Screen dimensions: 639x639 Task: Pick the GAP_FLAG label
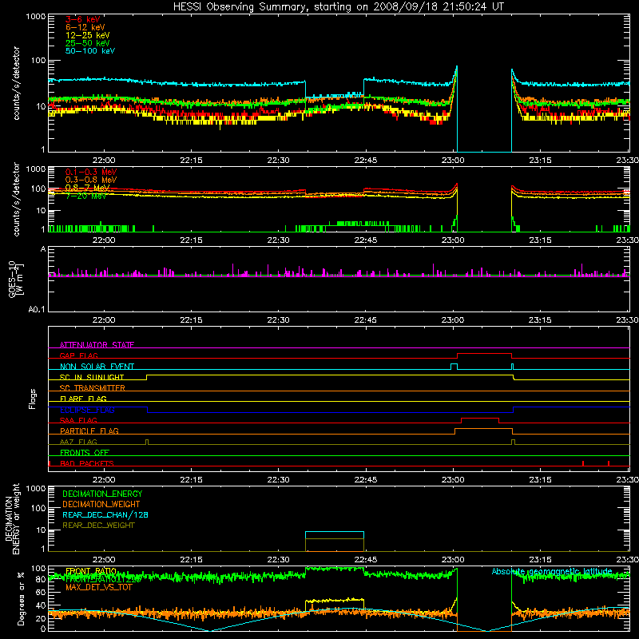pos(78,355)
